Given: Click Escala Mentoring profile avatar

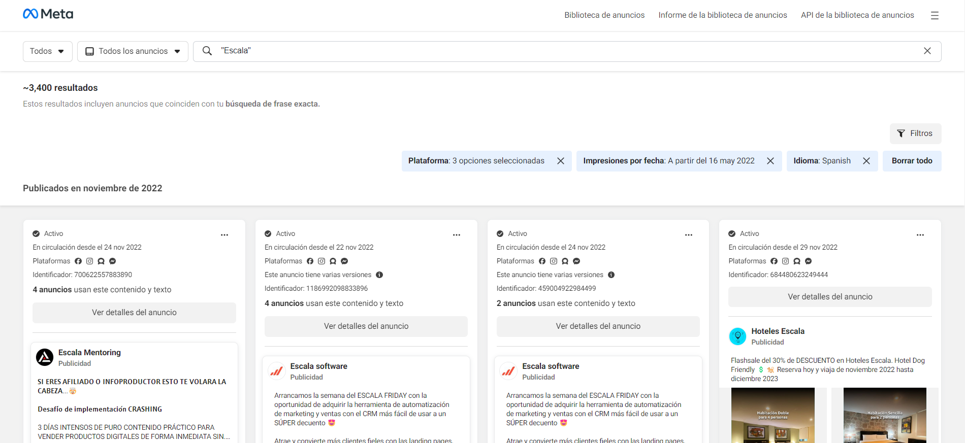Looking at the screenshot, I should pyautogui.click(x=45, y=357).
